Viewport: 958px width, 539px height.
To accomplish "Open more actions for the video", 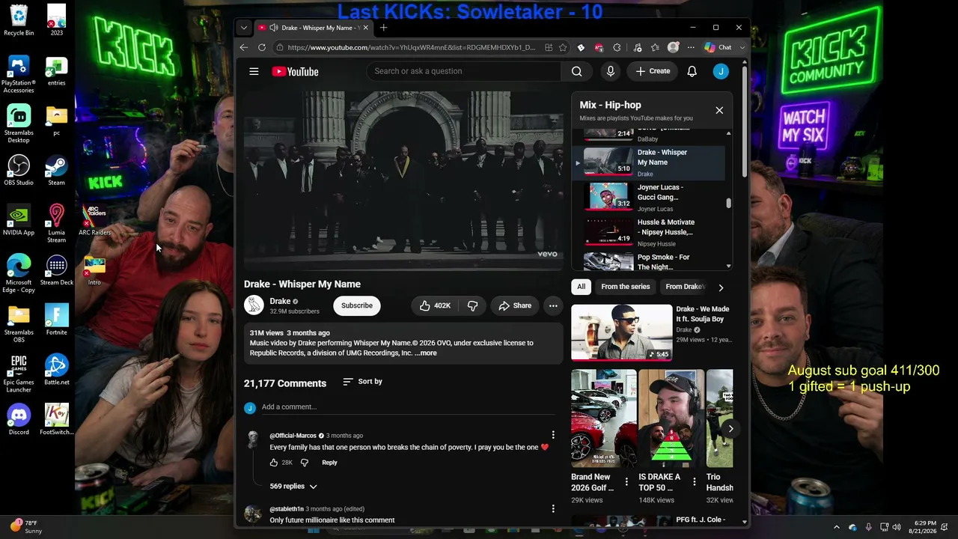I will (553, 305).
